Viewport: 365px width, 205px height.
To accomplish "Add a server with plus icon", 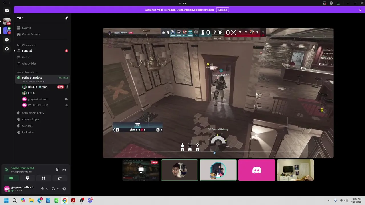I will click(7, 40).
